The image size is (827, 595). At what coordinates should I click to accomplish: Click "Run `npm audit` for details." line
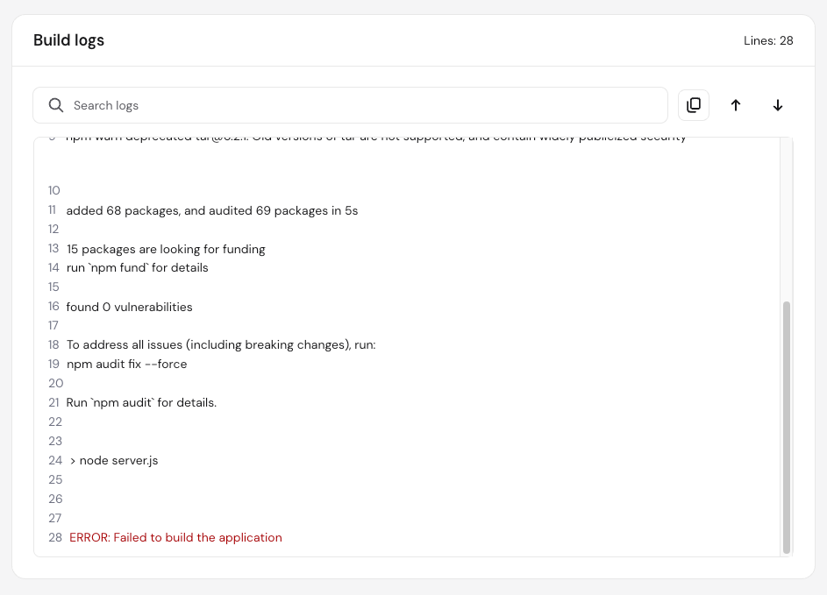point(141,402)
